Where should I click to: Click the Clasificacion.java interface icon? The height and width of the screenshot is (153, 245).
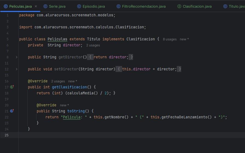[x=179, y=6]
